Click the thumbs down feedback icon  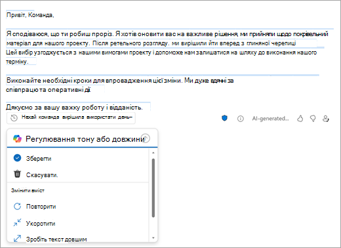pyautogui.click(x=313, y=119)
